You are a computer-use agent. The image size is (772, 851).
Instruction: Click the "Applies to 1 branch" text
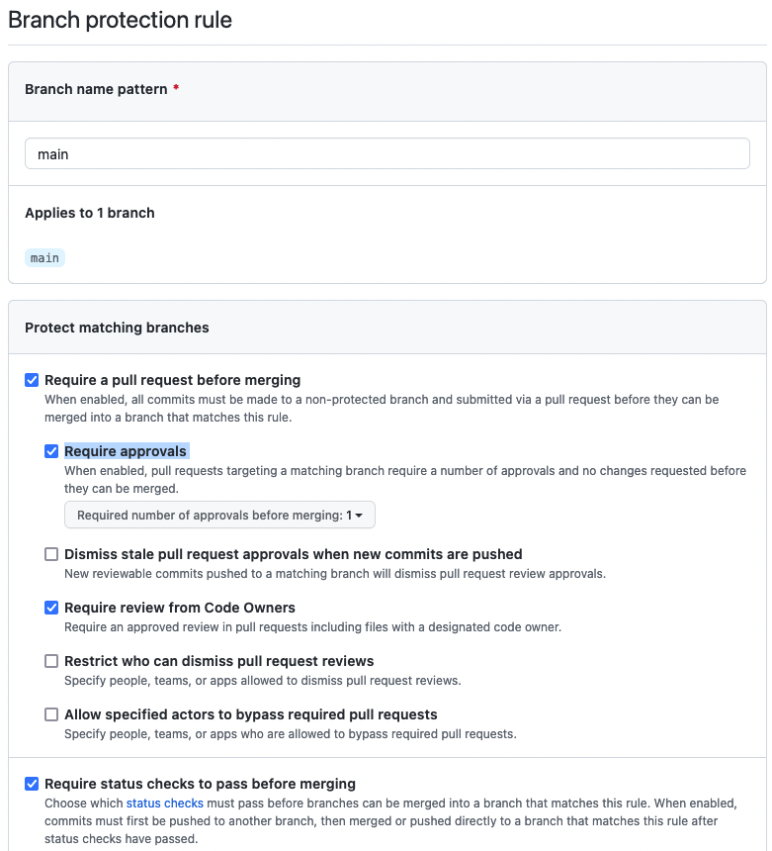point(89,213)
